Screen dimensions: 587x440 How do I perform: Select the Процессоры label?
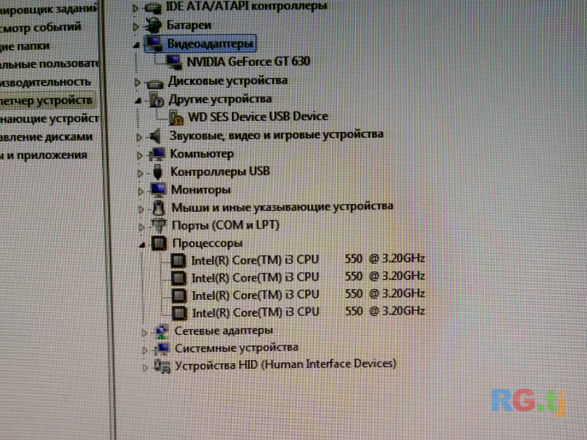click(x=207, y=243)
